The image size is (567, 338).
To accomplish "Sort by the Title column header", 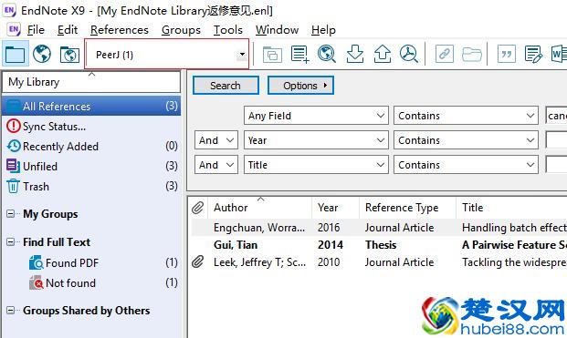I will click(511, 208).
